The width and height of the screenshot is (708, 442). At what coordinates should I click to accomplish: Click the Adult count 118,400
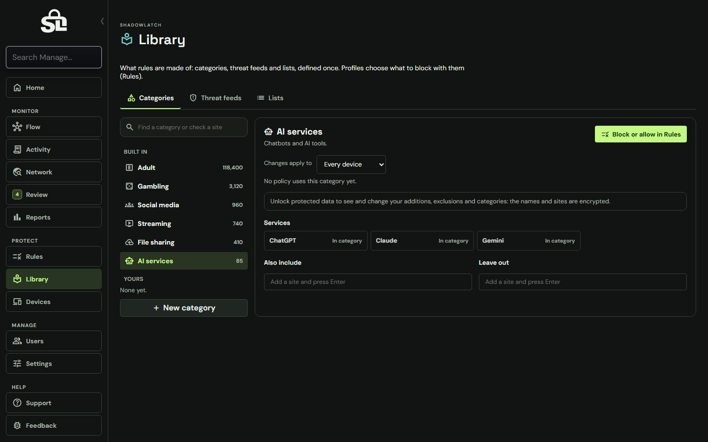coord(233,167)
